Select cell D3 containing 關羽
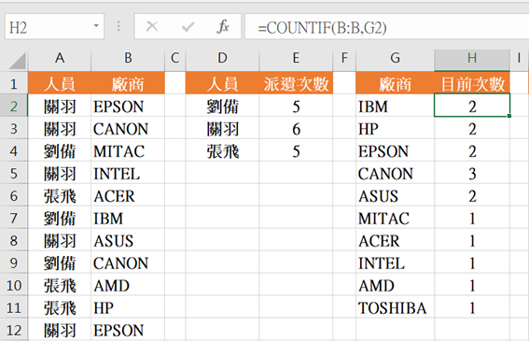 coord(222,129)
